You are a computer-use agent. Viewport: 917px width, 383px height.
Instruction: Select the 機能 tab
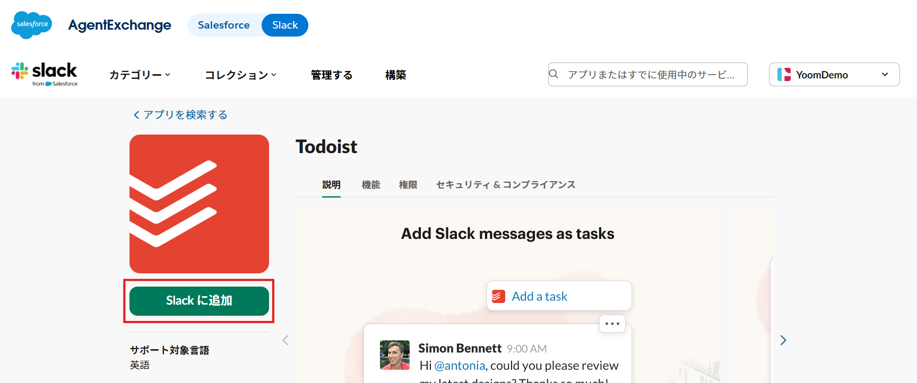click(x=371, y=185)
